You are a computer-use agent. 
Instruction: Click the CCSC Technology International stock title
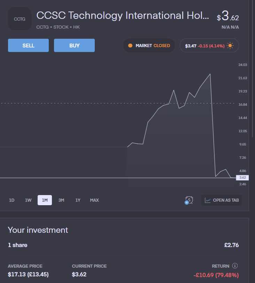click(x=123, y=16)
